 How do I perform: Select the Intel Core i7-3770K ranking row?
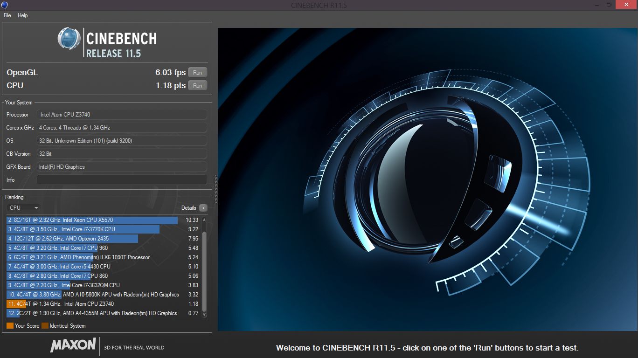point(103,229)
